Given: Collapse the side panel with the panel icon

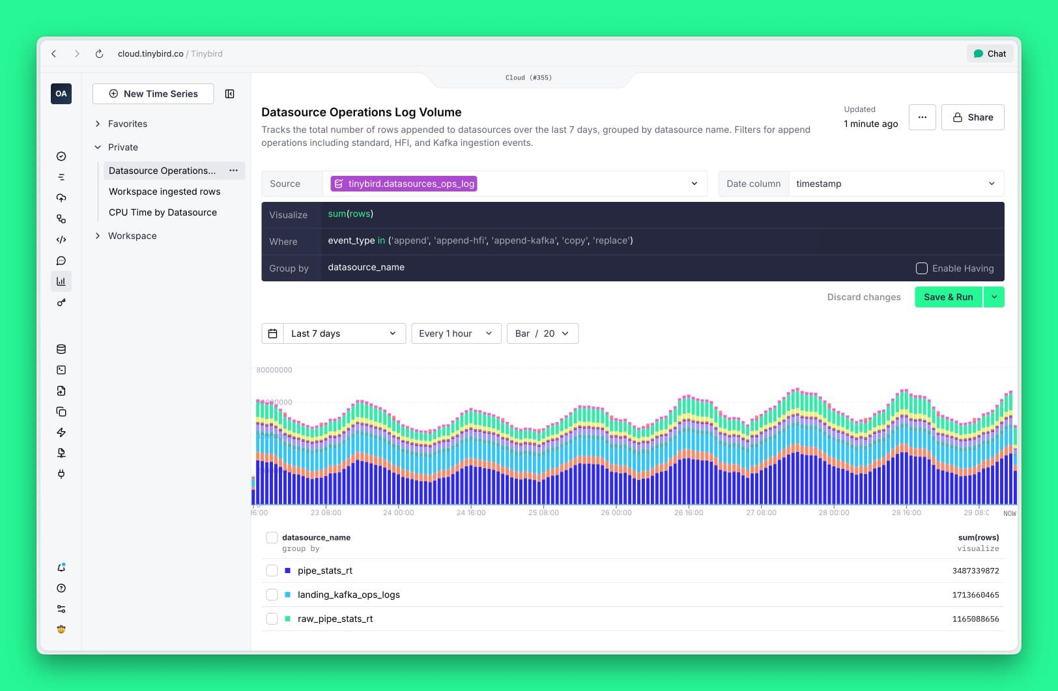Looking at the screenshot, I should point(229,94).
